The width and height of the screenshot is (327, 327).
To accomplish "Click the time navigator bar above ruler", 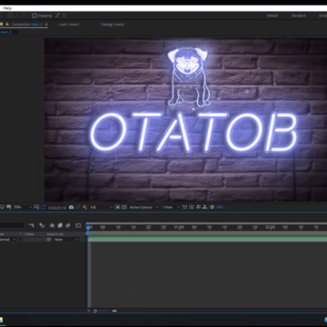I will pos(207,223).
